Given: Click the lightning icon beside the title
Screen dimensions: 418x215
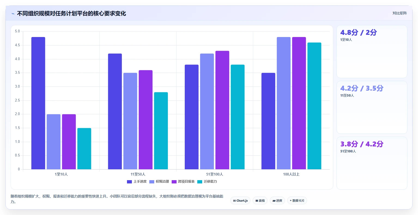Looking at the screenshot, I should tap(13, 14).
